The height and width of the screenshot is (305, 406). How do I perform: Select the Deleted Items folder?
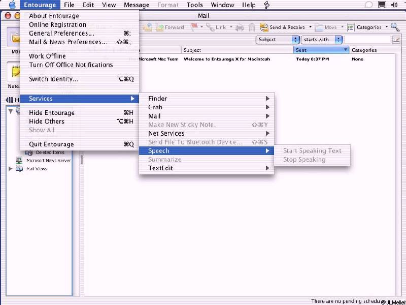(45, 152)
